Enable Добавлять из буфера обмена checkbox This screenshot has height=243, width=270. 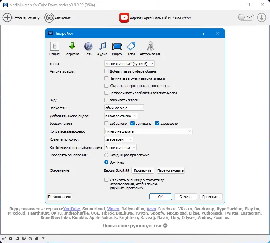pos(106,71)
